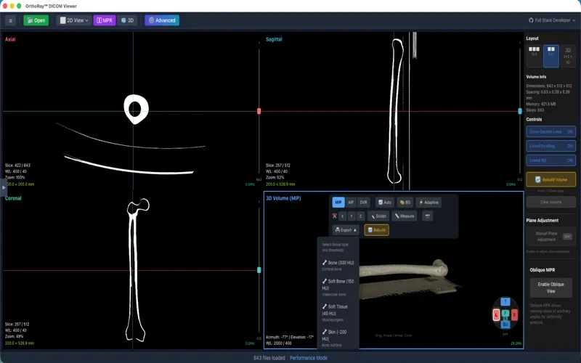581x363 pixels.
Task: Switch to 3D view mode
Action: (127, 20)
